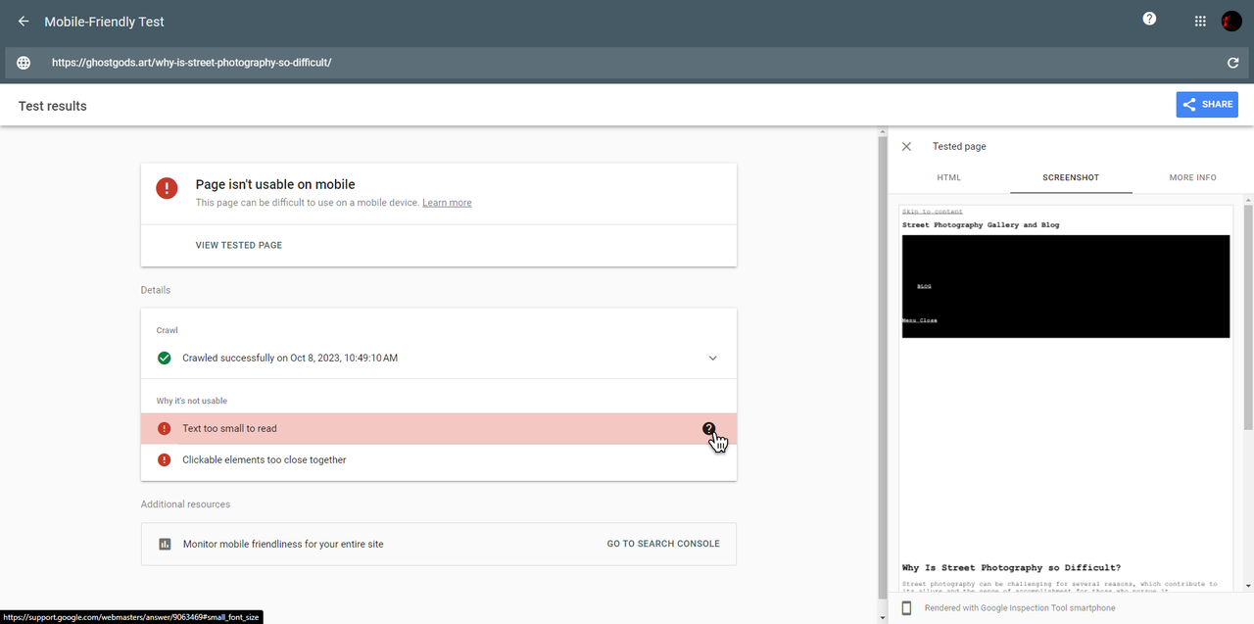
Task: Click the back arrow beside Mobile-Friendly Test
Action: [24, 22]
